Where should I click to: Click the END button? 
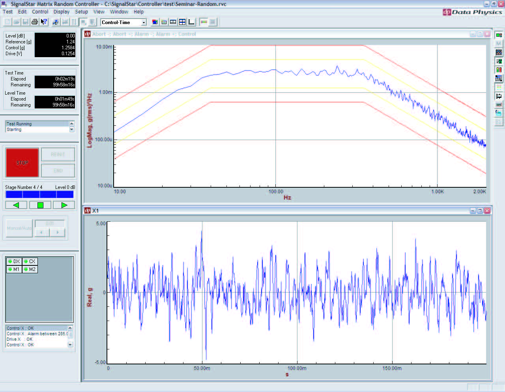point(58,171)
